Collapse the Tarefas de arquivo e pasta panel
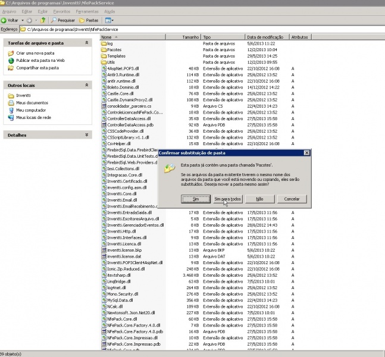385x357 pixels. pos(86,43)
